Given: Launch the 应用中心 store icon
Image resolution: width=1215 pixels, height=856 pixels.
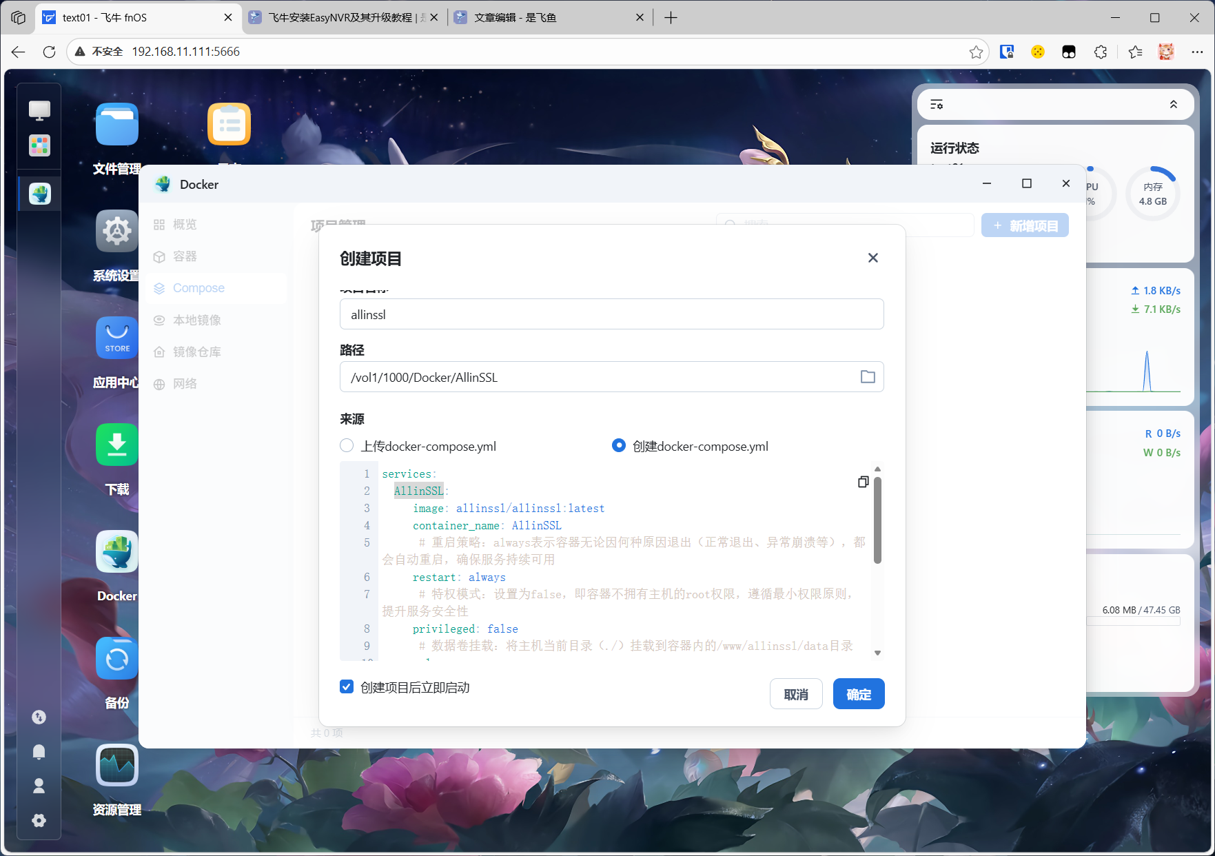Looking at the screenshot, I should click(x=116, y=338).
